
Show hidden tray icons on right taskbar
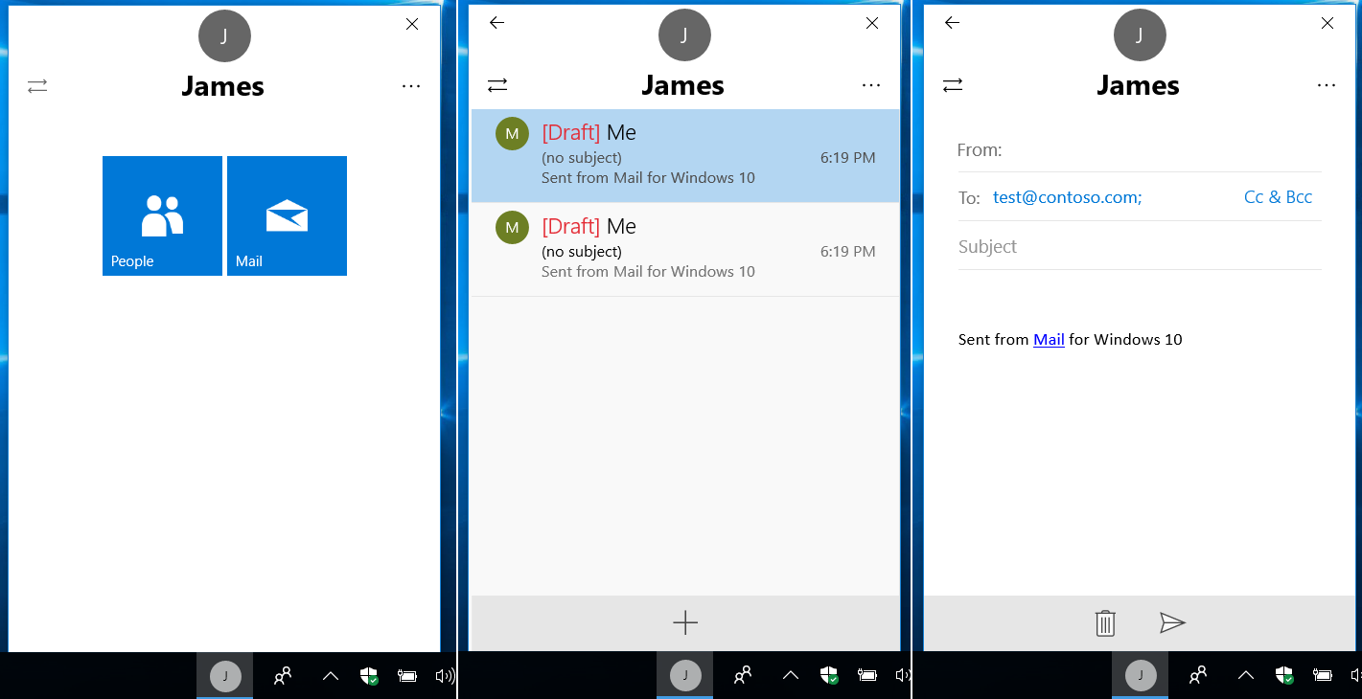point(1246,676)
